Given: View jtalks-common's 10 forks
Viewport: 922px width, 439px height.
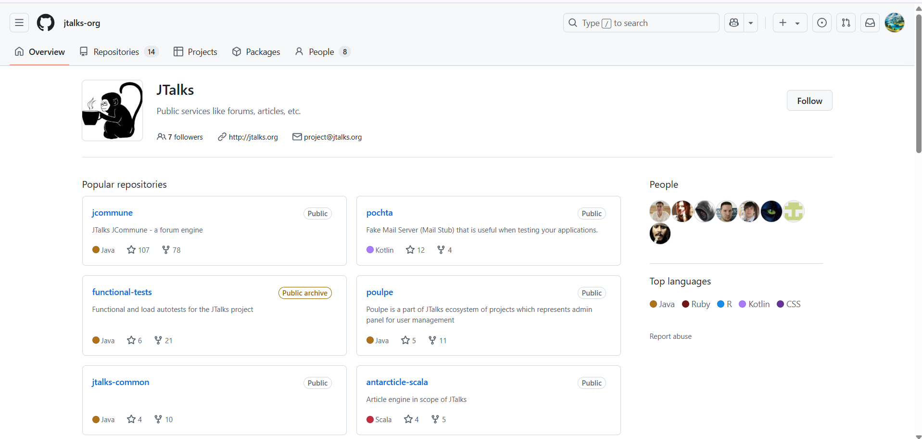Looking at the screenshot, I should [x=163, y=419].
